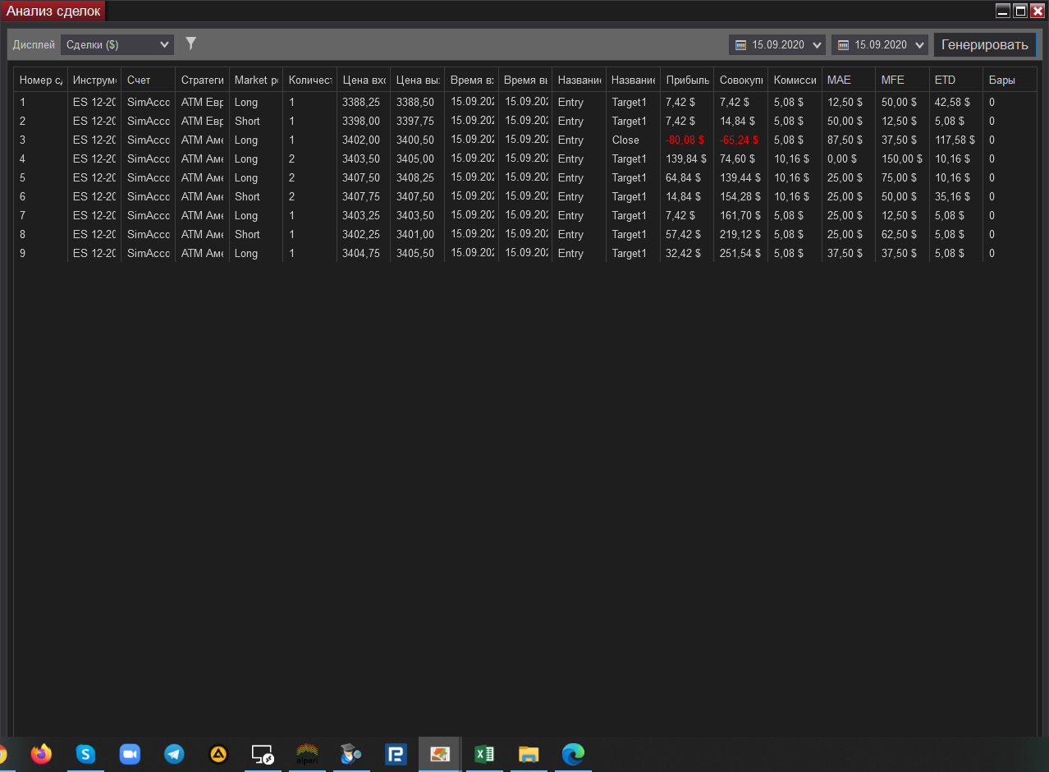The image size is (1049, 772).
Task: Open graduate-hat magnifier taskbar icon
Action: tap(351, 754)
